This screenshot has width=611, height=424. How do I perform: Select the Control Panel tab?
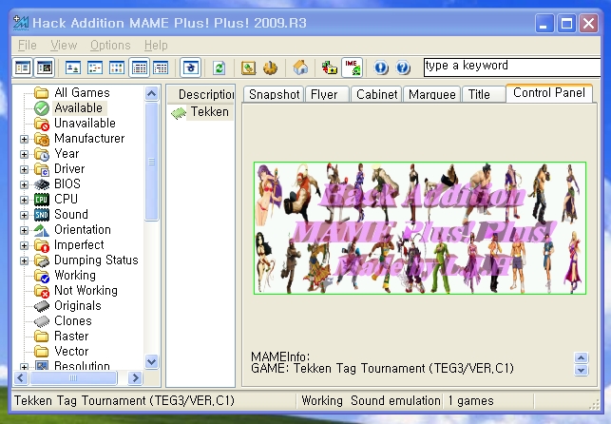click(549, 93)
